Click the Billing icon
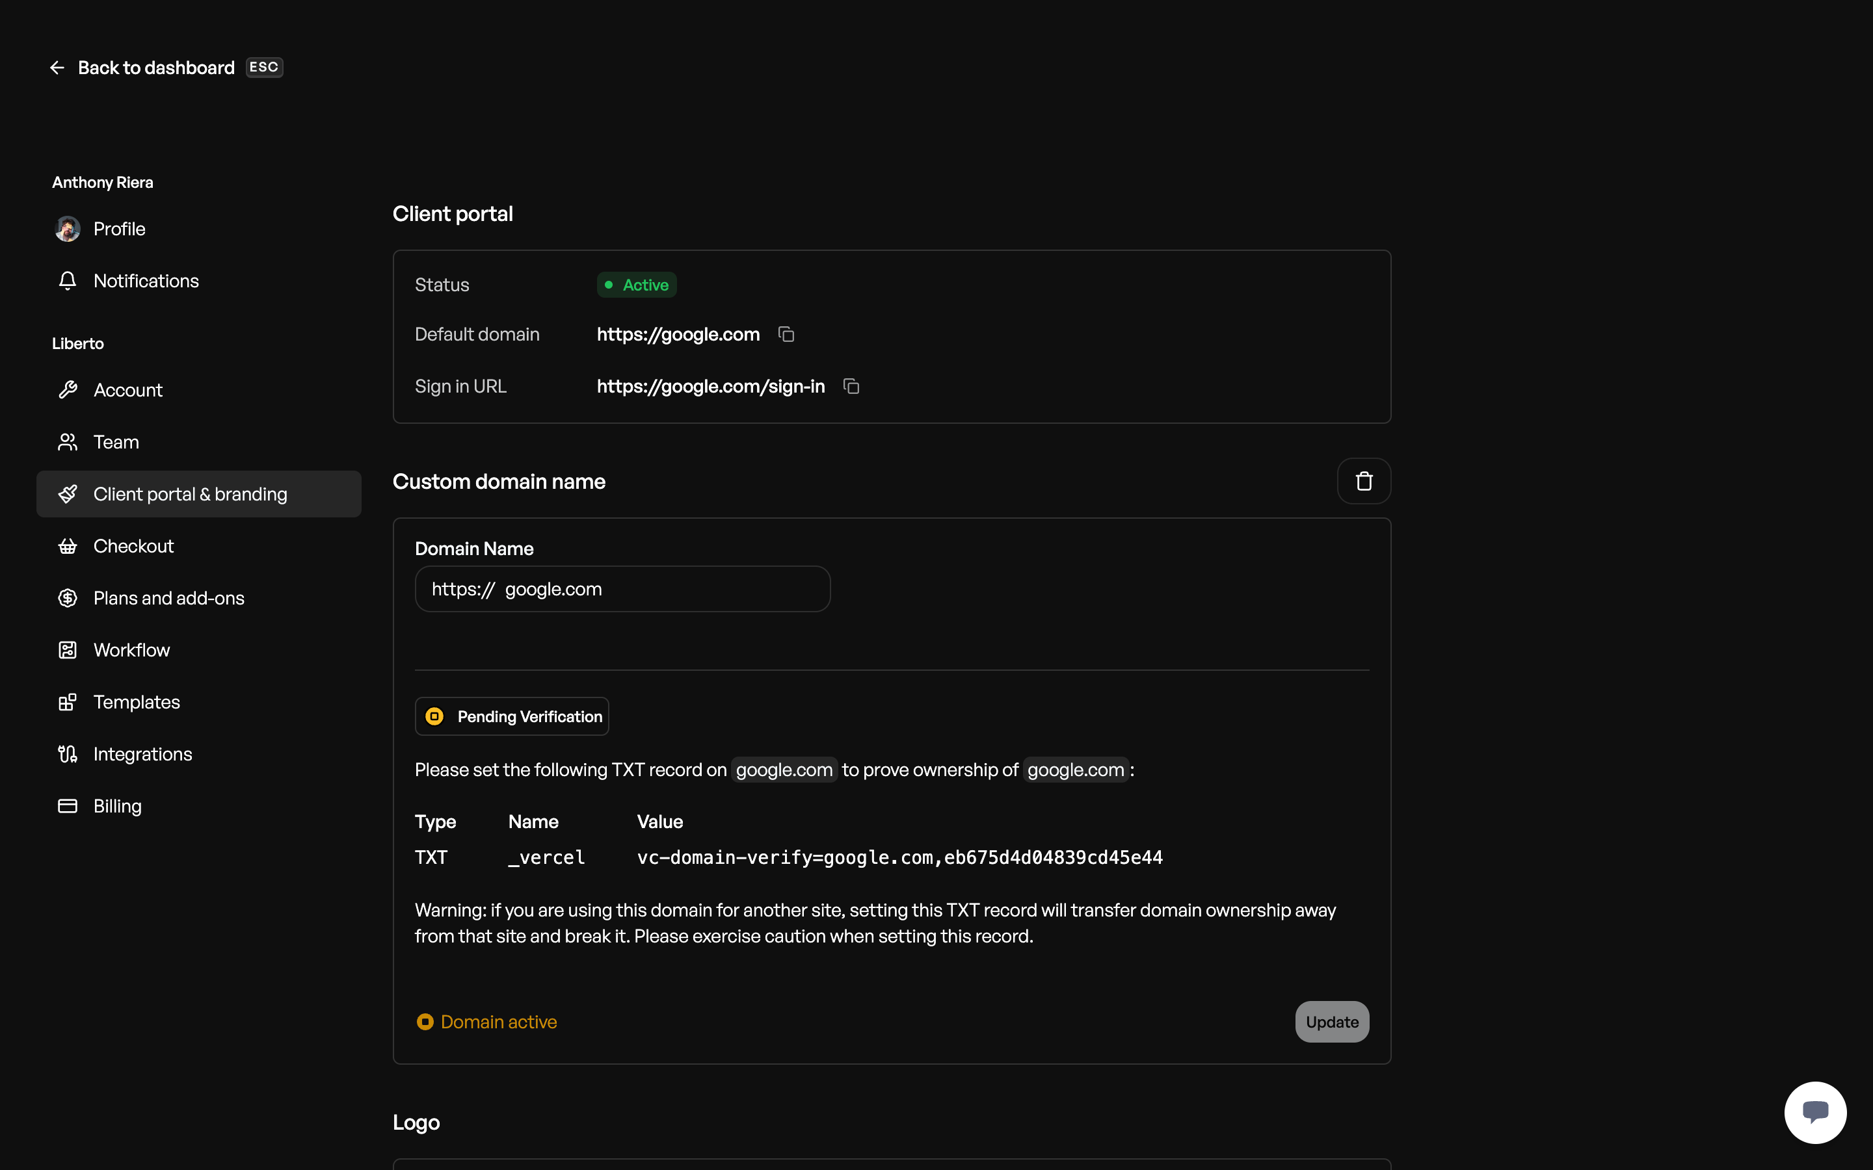The height and width of the screenshot is (1170, 1873). 68,806
